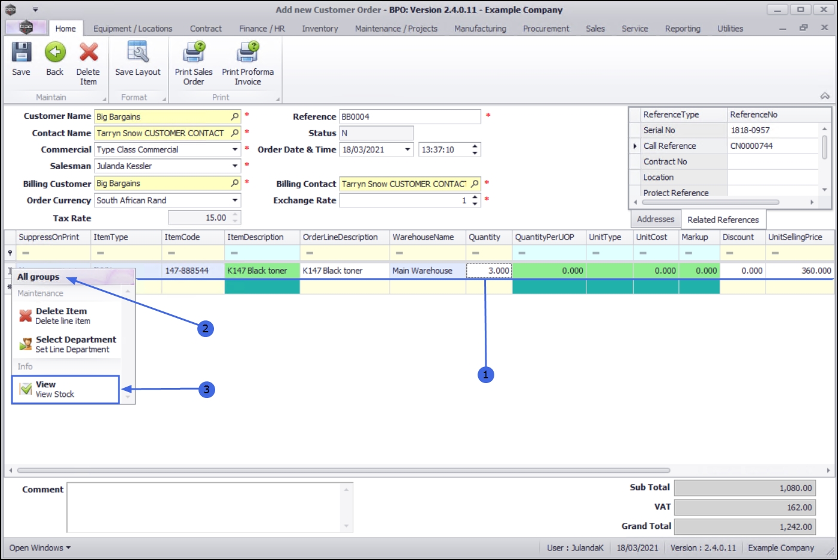Sort by the UnitSellingPrice column header

click(800, 237)
